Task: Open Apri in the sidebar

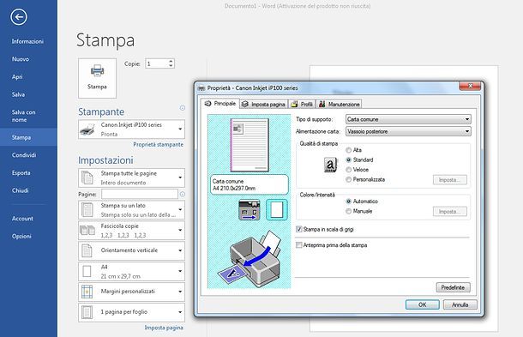Action: tap(17, 76)
